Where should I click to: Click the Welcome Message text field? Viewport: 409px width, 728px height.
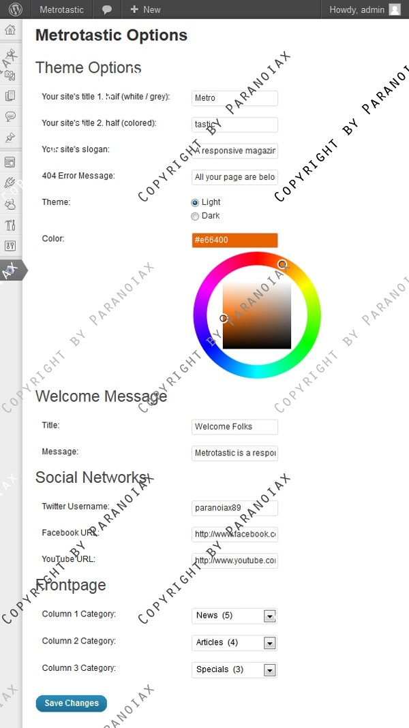(234, 453)
